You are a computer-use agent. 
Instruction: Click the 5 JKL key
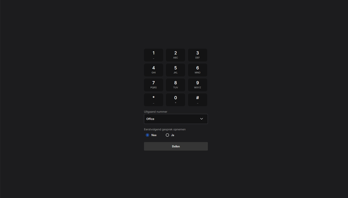[x=175, y=70]
